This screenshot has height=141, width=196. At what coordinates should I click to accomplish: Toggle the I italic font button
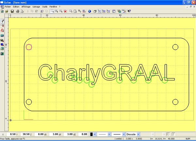tap(173, 134)
